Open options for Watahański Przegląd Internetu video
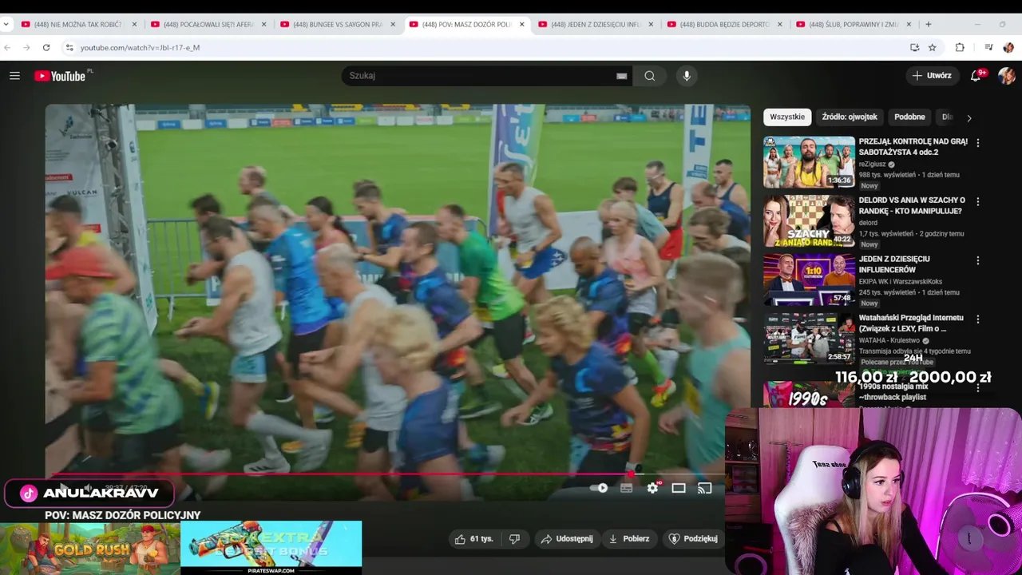The height and width of the screenshot is (575, 1022). [x=978, y=319]
